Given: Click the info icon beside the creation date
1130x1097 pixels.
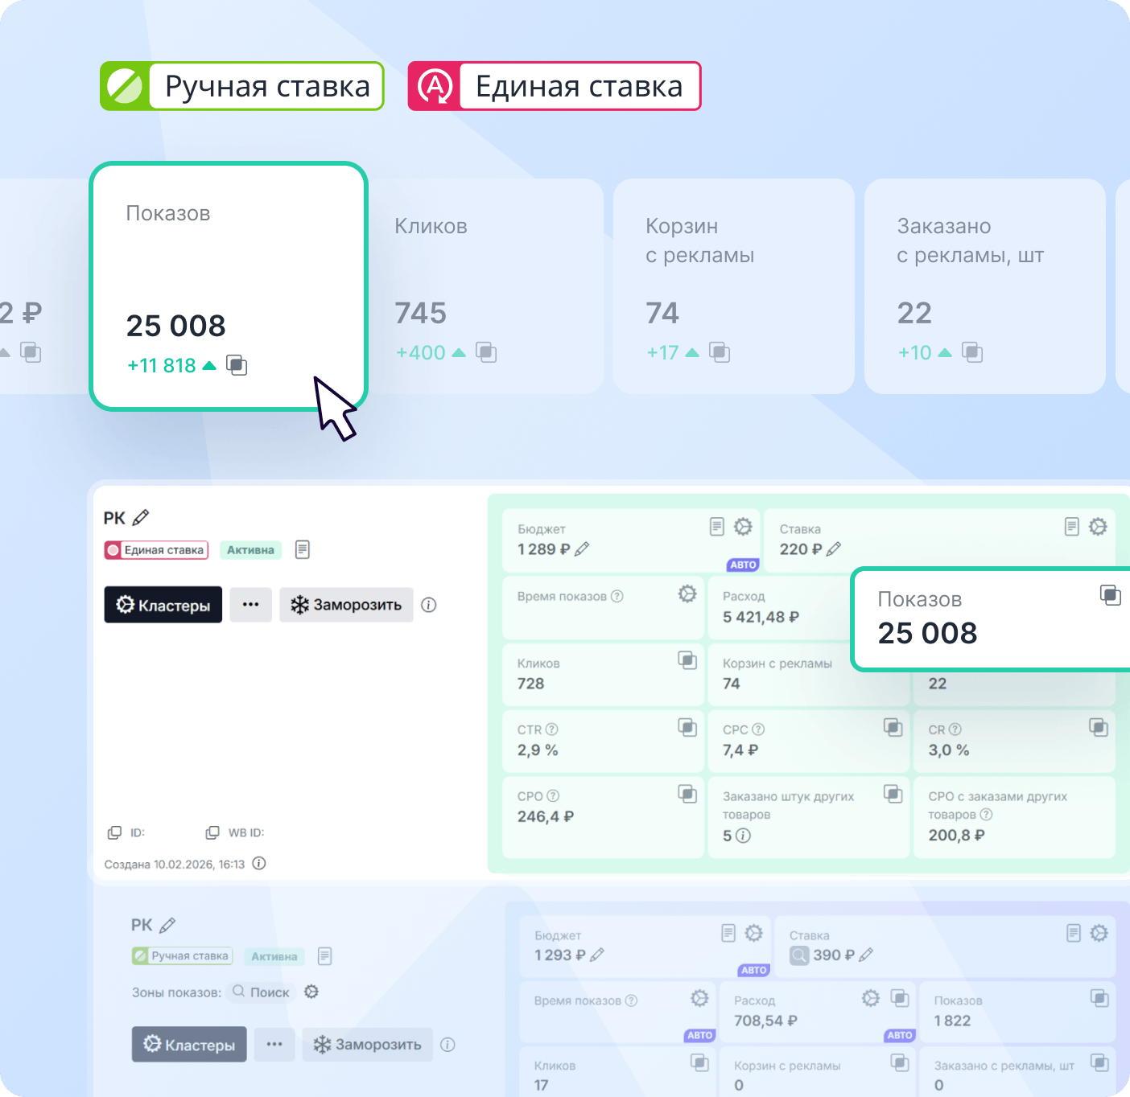Looking at the screenshot, I should [x=258, y=863].
